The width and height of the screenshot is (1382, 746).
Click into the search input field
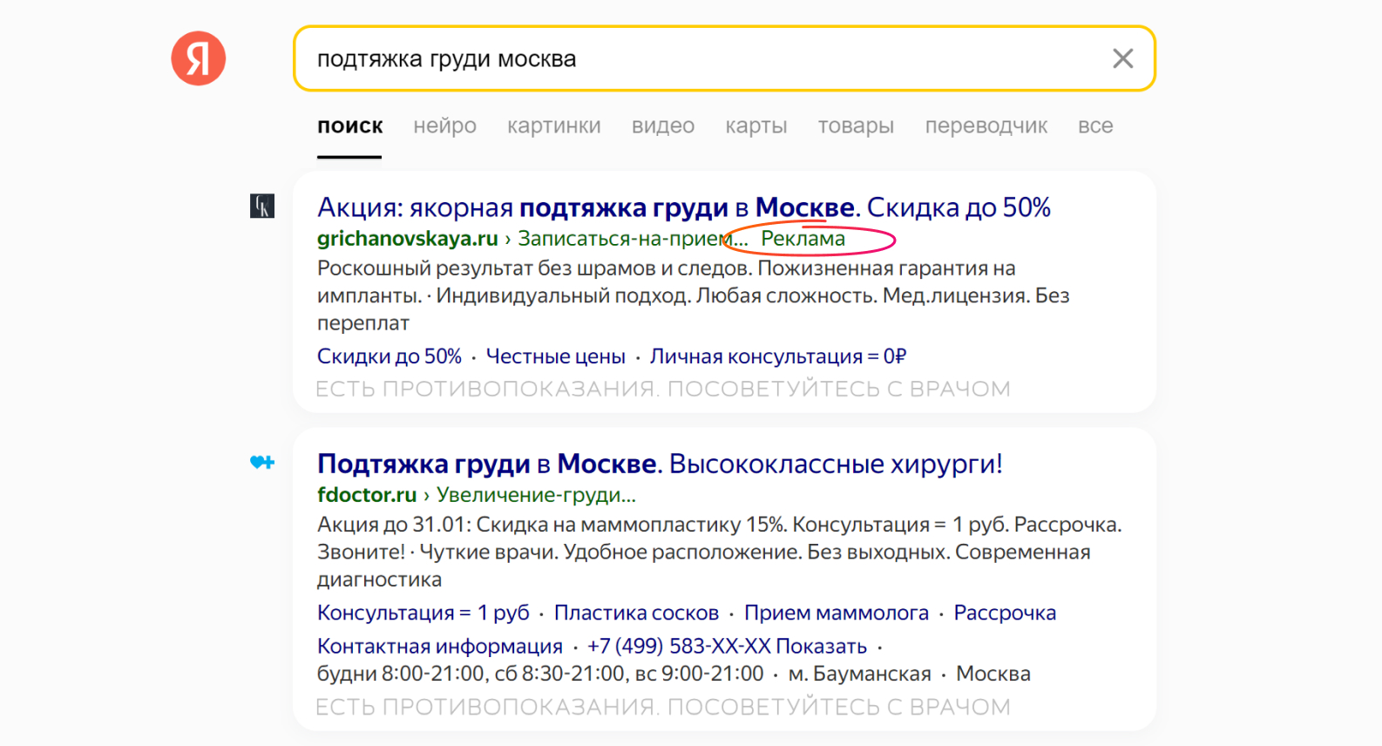click(697, 58)
